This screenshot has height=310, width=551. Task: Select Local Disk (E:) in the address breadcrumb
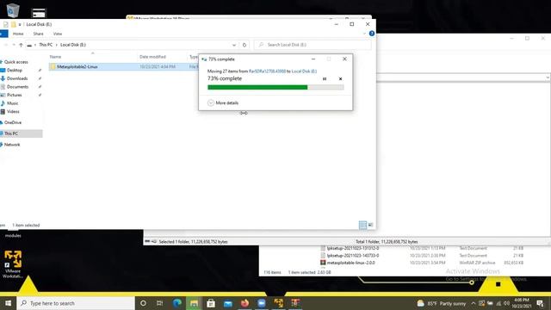[x=73, y=45]
